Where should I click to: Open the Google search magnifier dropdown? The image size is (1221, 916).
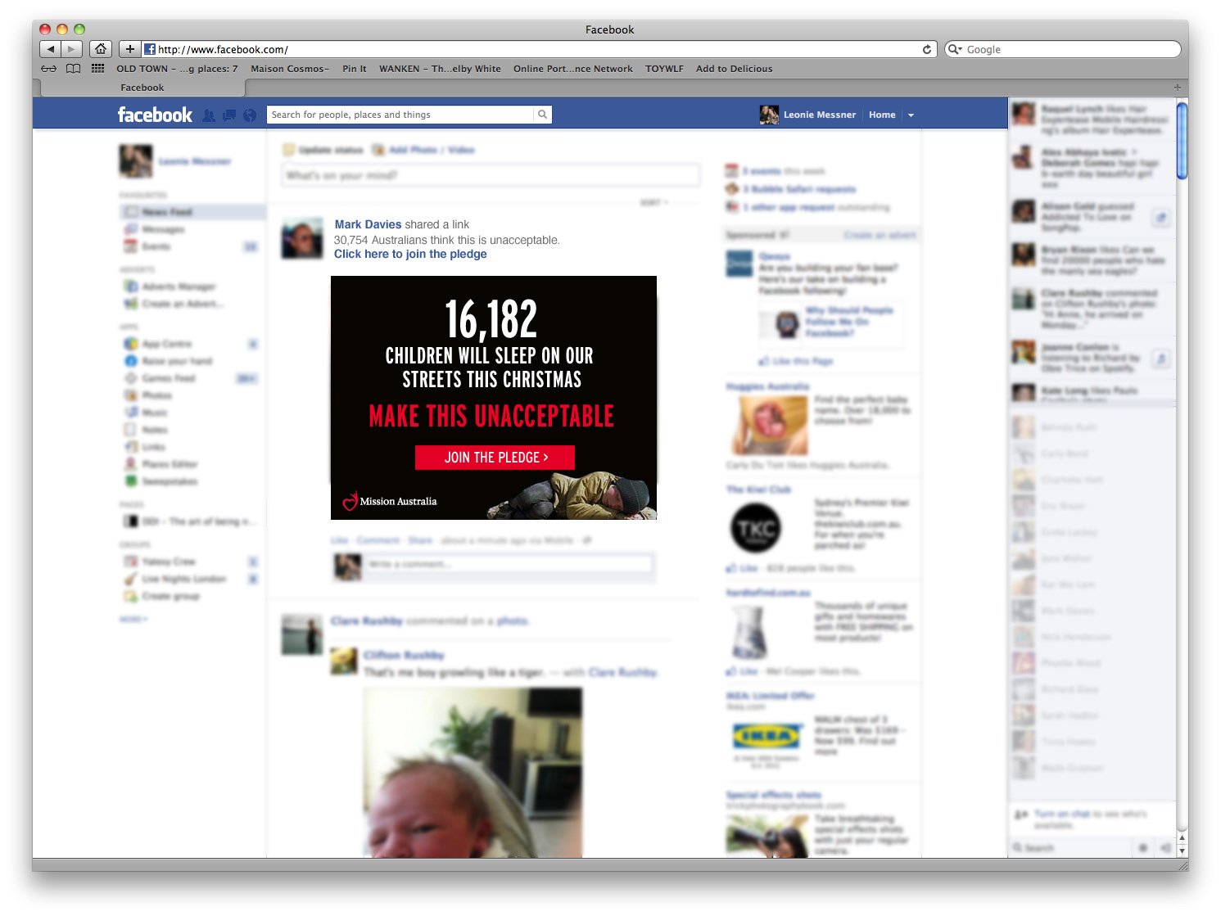955,49
